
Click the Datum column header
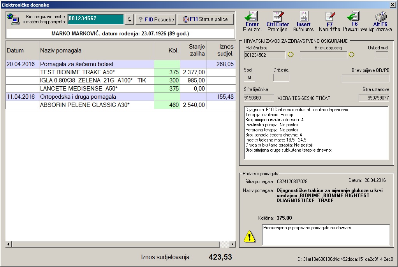(x=22, y=51)
